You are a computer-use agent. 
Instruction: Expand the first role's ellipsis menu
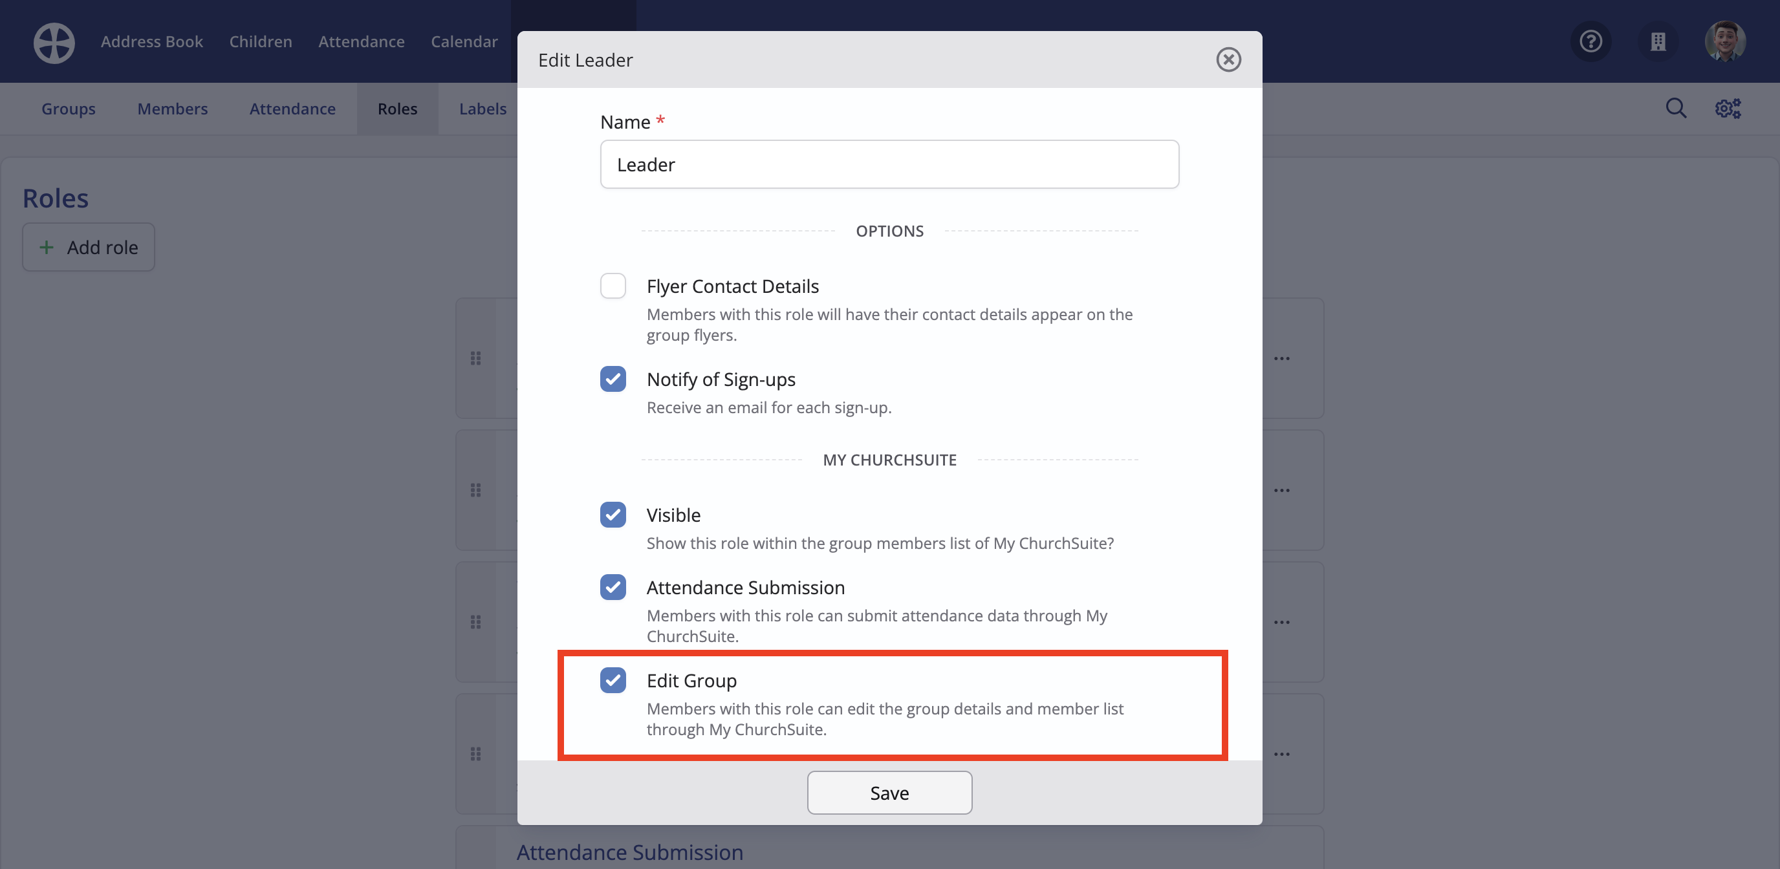pos(1282,358)
